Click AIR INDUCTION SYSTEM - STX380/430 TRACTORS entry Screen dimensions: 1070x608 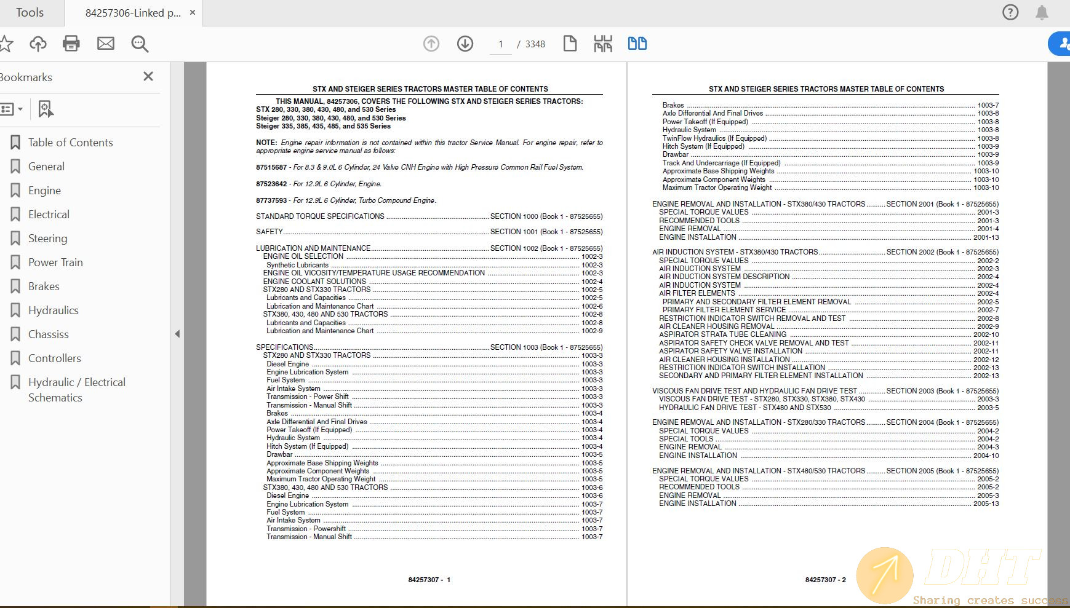pyautogui.click(x=825, y=252)
